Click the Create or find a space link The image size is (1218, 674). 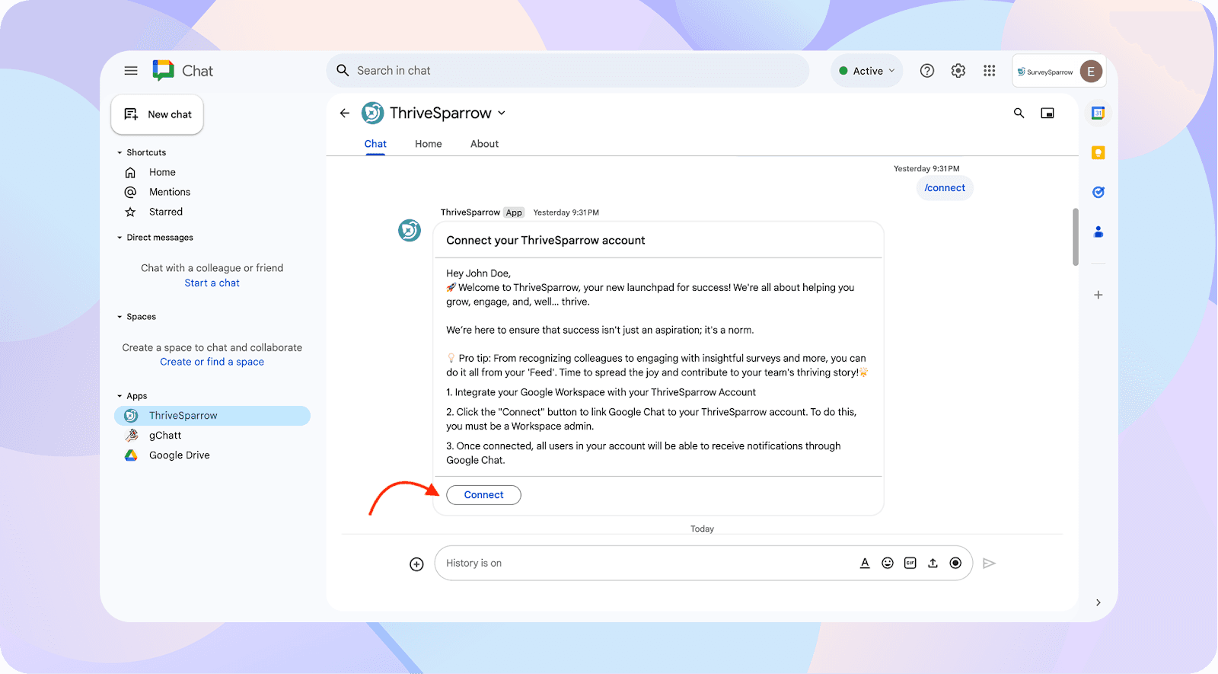click(x=212, y=362)
